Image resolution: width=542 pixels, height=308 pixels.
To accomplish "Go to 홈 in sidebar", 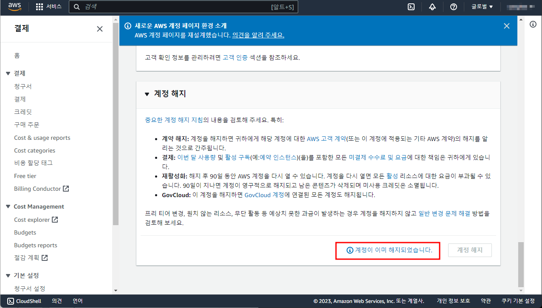I will pos(17,56).
